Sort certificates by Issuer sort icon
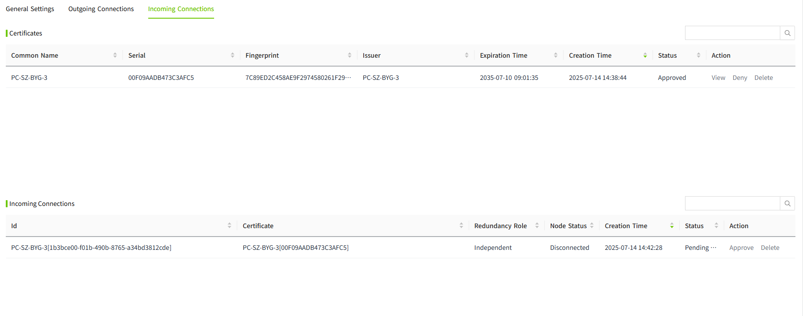The image size is (803, 316). pos(466,55)
